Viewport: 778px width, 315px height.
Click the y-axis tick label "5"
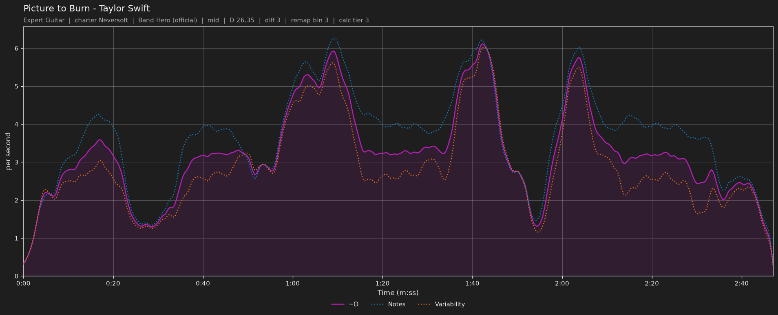pos(17,87)
